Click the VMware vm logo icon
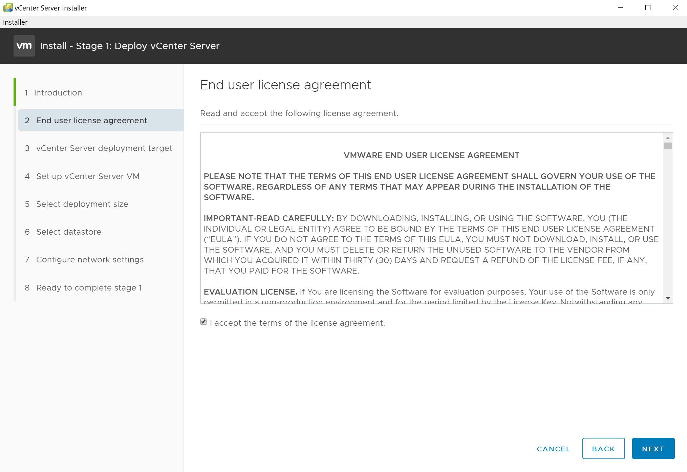The image size is (687, 472). pyautogui.click(x=24, y=46)
